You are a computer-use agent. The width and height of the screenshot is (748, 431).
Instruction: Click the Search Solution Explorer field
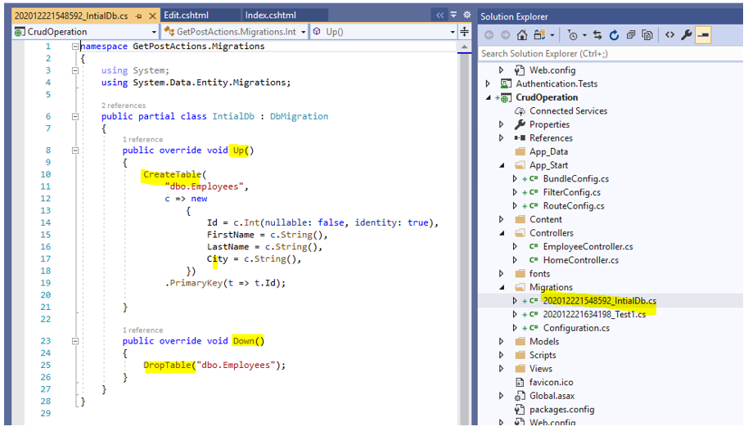[611, 54]
